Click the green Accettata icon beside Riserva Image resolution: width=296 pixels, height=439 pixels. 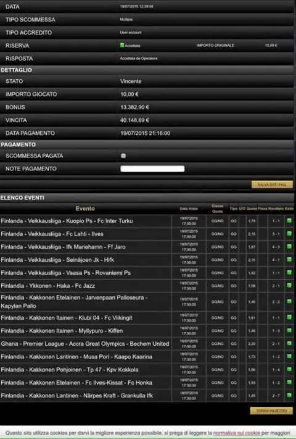(122, 45)
